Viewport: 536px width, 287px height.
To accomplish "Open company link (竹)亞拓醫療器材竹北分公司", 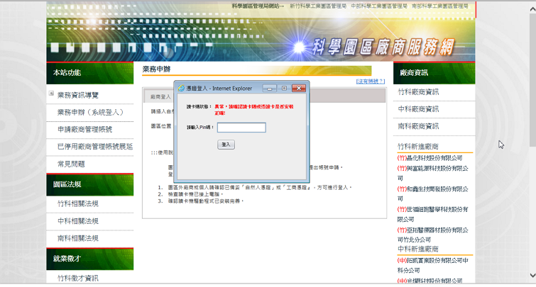I will 432,235.
